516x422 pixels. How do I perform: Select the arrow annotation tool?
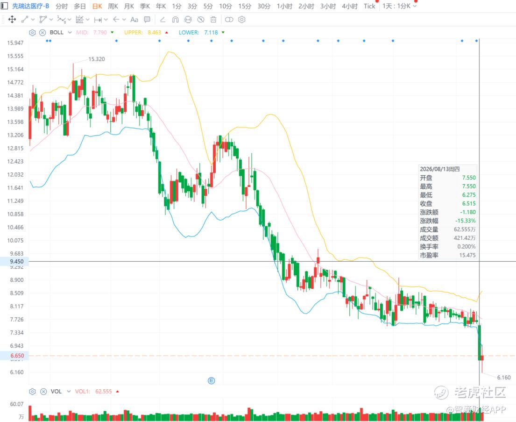coord(116,20)
